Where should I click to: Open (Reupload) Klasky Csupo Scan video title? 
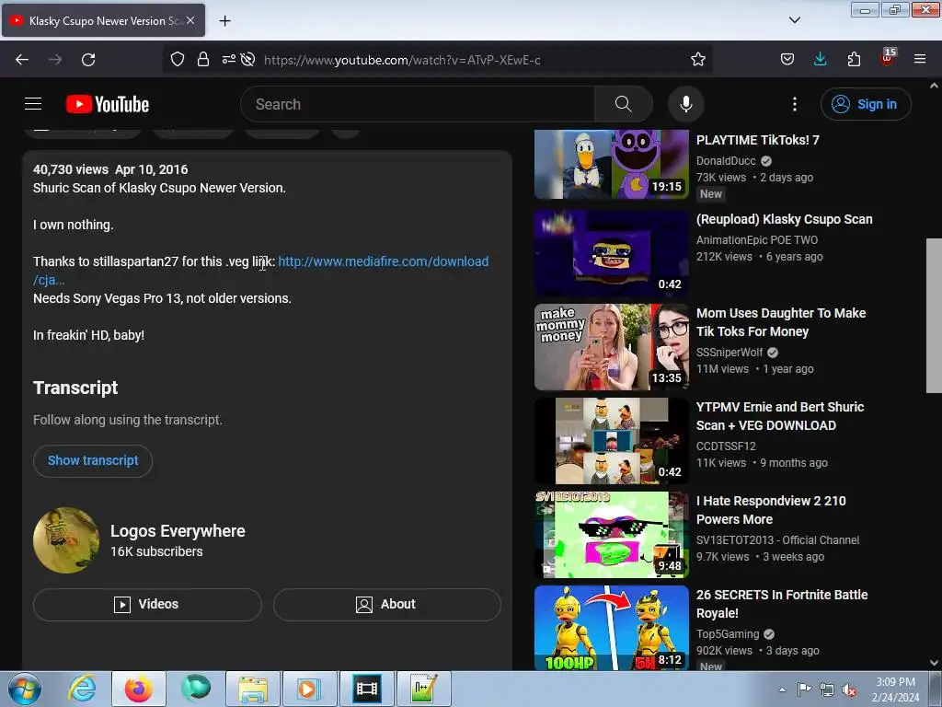click(x=784, y=219)
